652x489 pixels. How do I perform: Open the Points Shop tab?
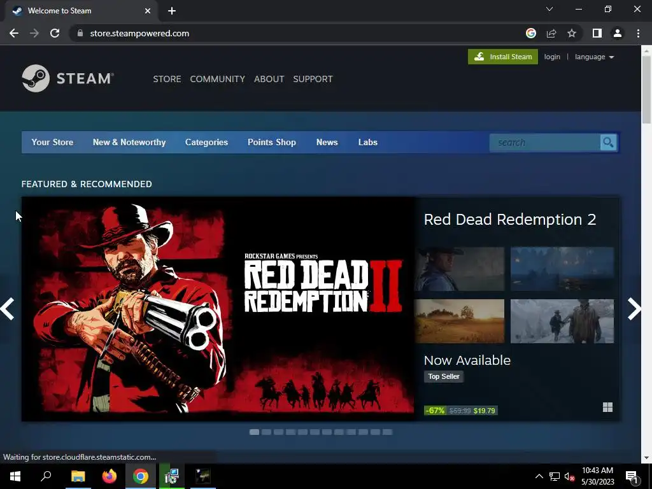tap(272, 142)
